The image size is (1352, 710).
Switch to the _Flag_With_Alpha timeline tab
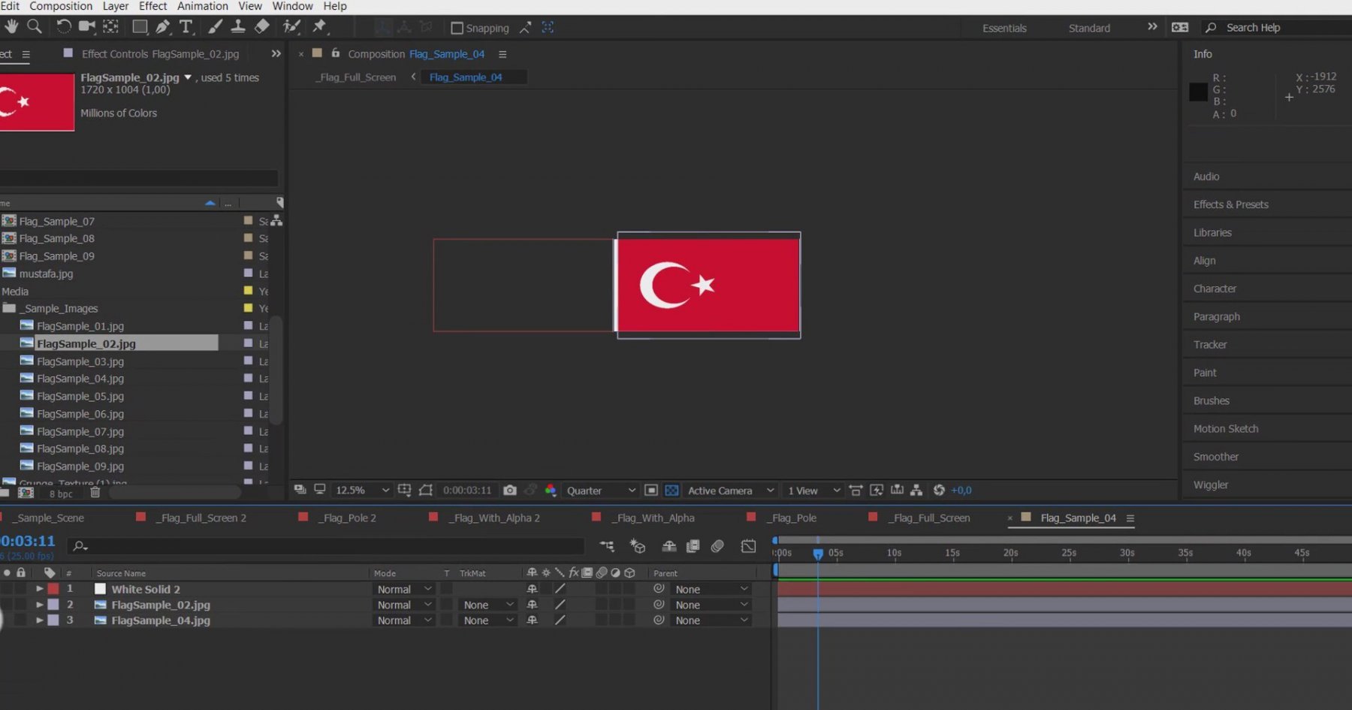tap(653, 518)
